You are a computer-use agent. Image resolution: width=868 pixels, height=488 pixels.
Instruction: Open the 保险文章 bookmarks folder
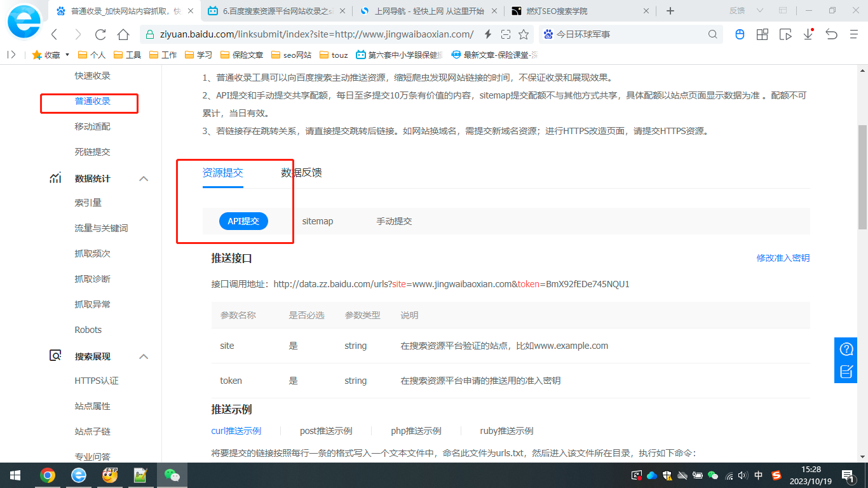click(x=241, y=55)
